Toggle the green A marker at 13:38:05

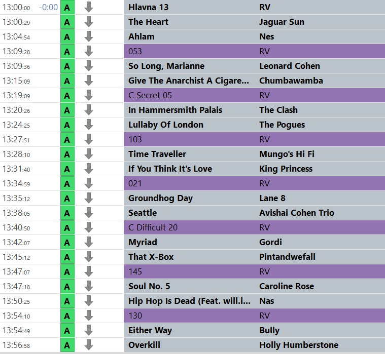click(67, 213)
